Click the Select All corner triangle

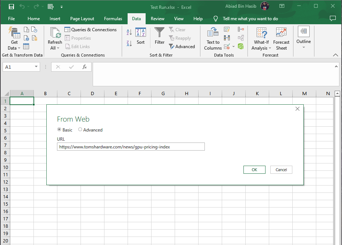(x=7, y=94)
